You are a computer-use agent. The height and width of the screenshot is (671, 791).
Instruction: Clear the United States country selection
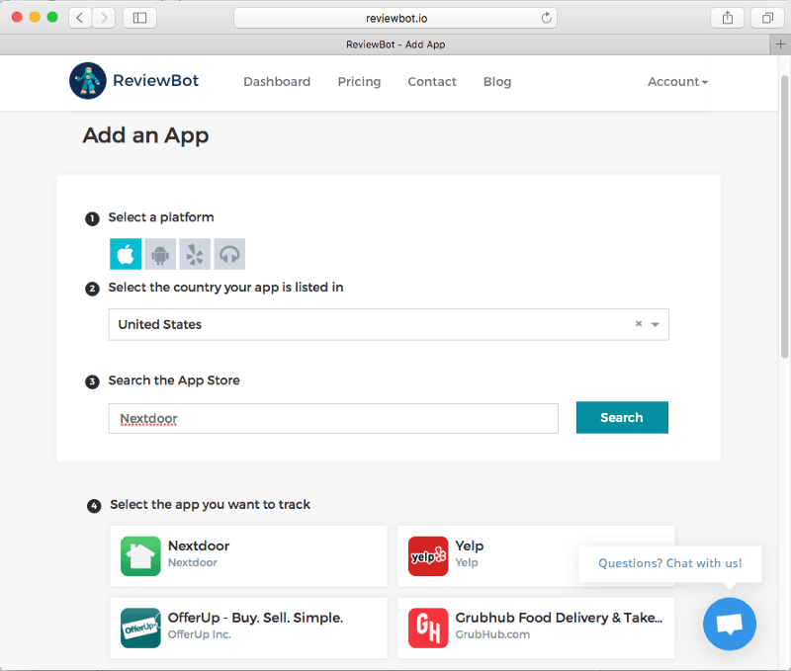pyautogui.click(x=638, y=324)
